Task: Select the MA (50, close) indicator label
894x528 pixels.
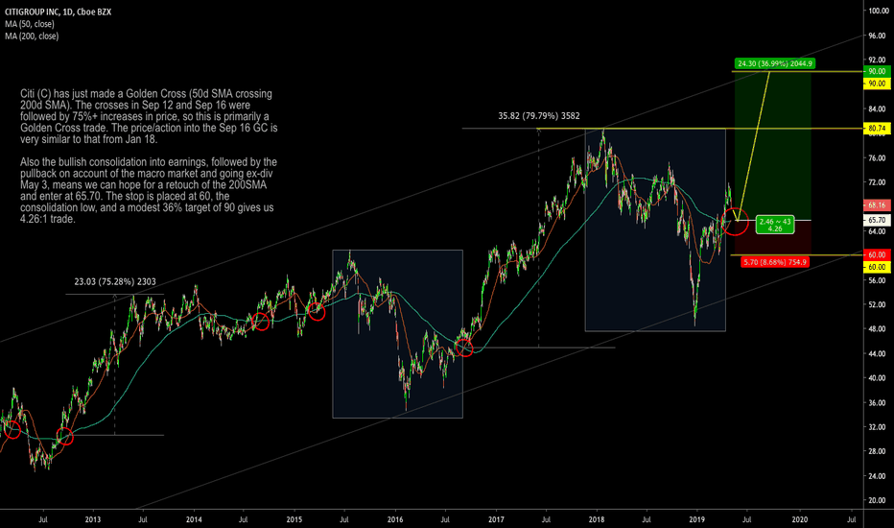Action: [x=30, y=24]
